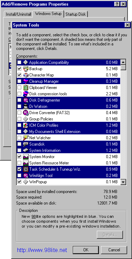Click the WinAlign Tool icon

[x=25, y=176]
